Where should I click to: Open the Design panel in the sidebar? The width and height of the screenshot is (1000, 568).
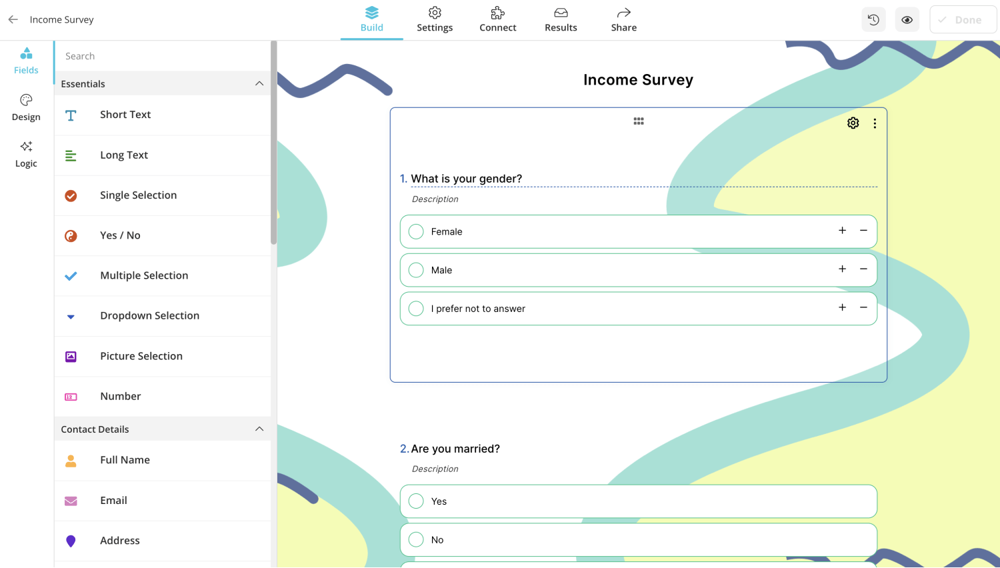(26, 107)
